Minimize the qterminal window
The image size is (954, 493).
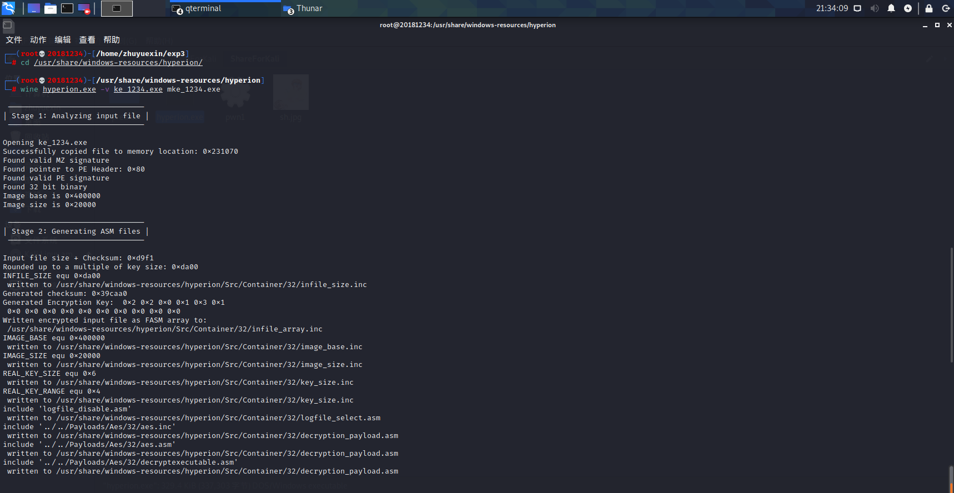coord(925,25)
